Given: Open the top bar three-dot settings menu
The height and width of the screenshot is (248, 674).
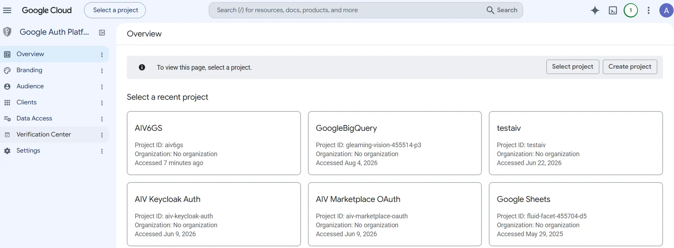Looking at the screenshot, I should (x=649, y=10).
